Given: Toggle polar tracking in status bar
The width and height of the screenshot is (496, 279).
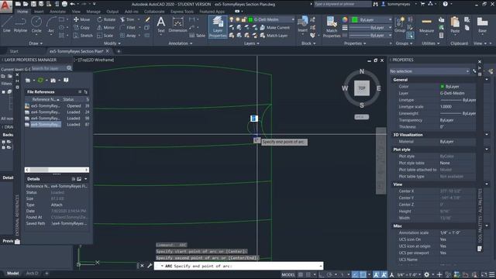Looking at the screenshot, I should coord(329,274).
